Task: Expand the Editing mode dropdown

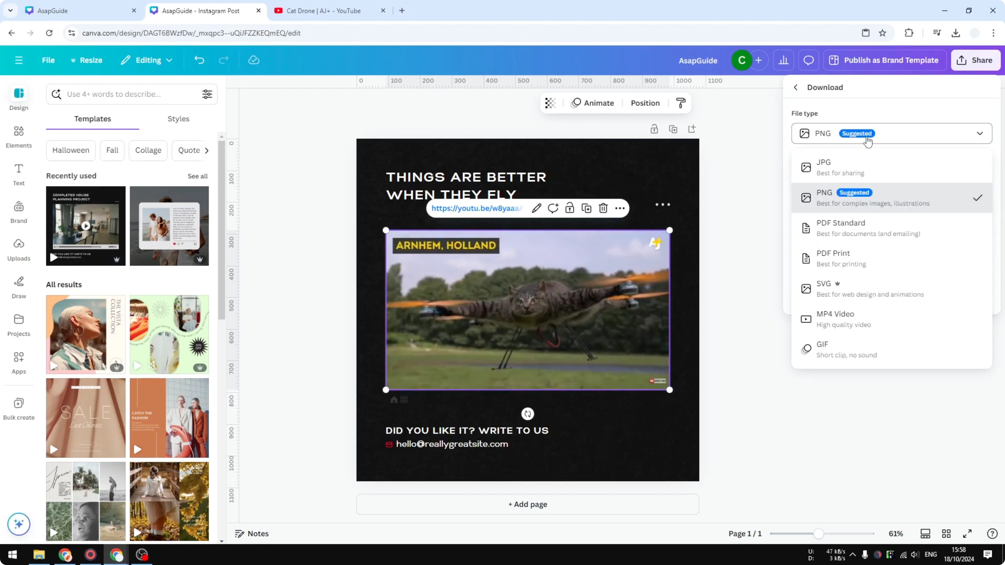Action: point(147,60)
